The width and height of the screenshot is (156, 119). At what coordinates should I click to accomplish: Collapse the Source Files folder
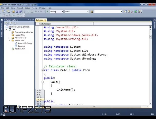9,40
